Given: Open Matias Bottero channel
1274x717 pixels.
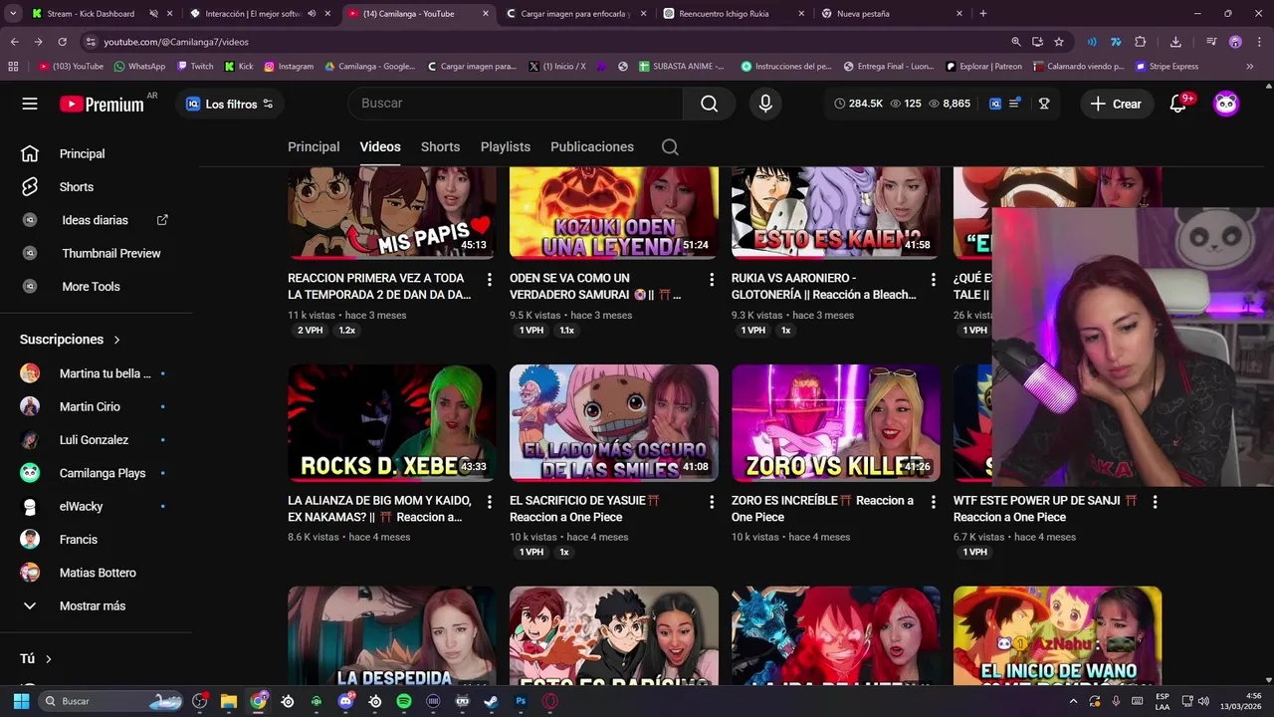Looking at the screenshot, I should (x=97, y=573).
